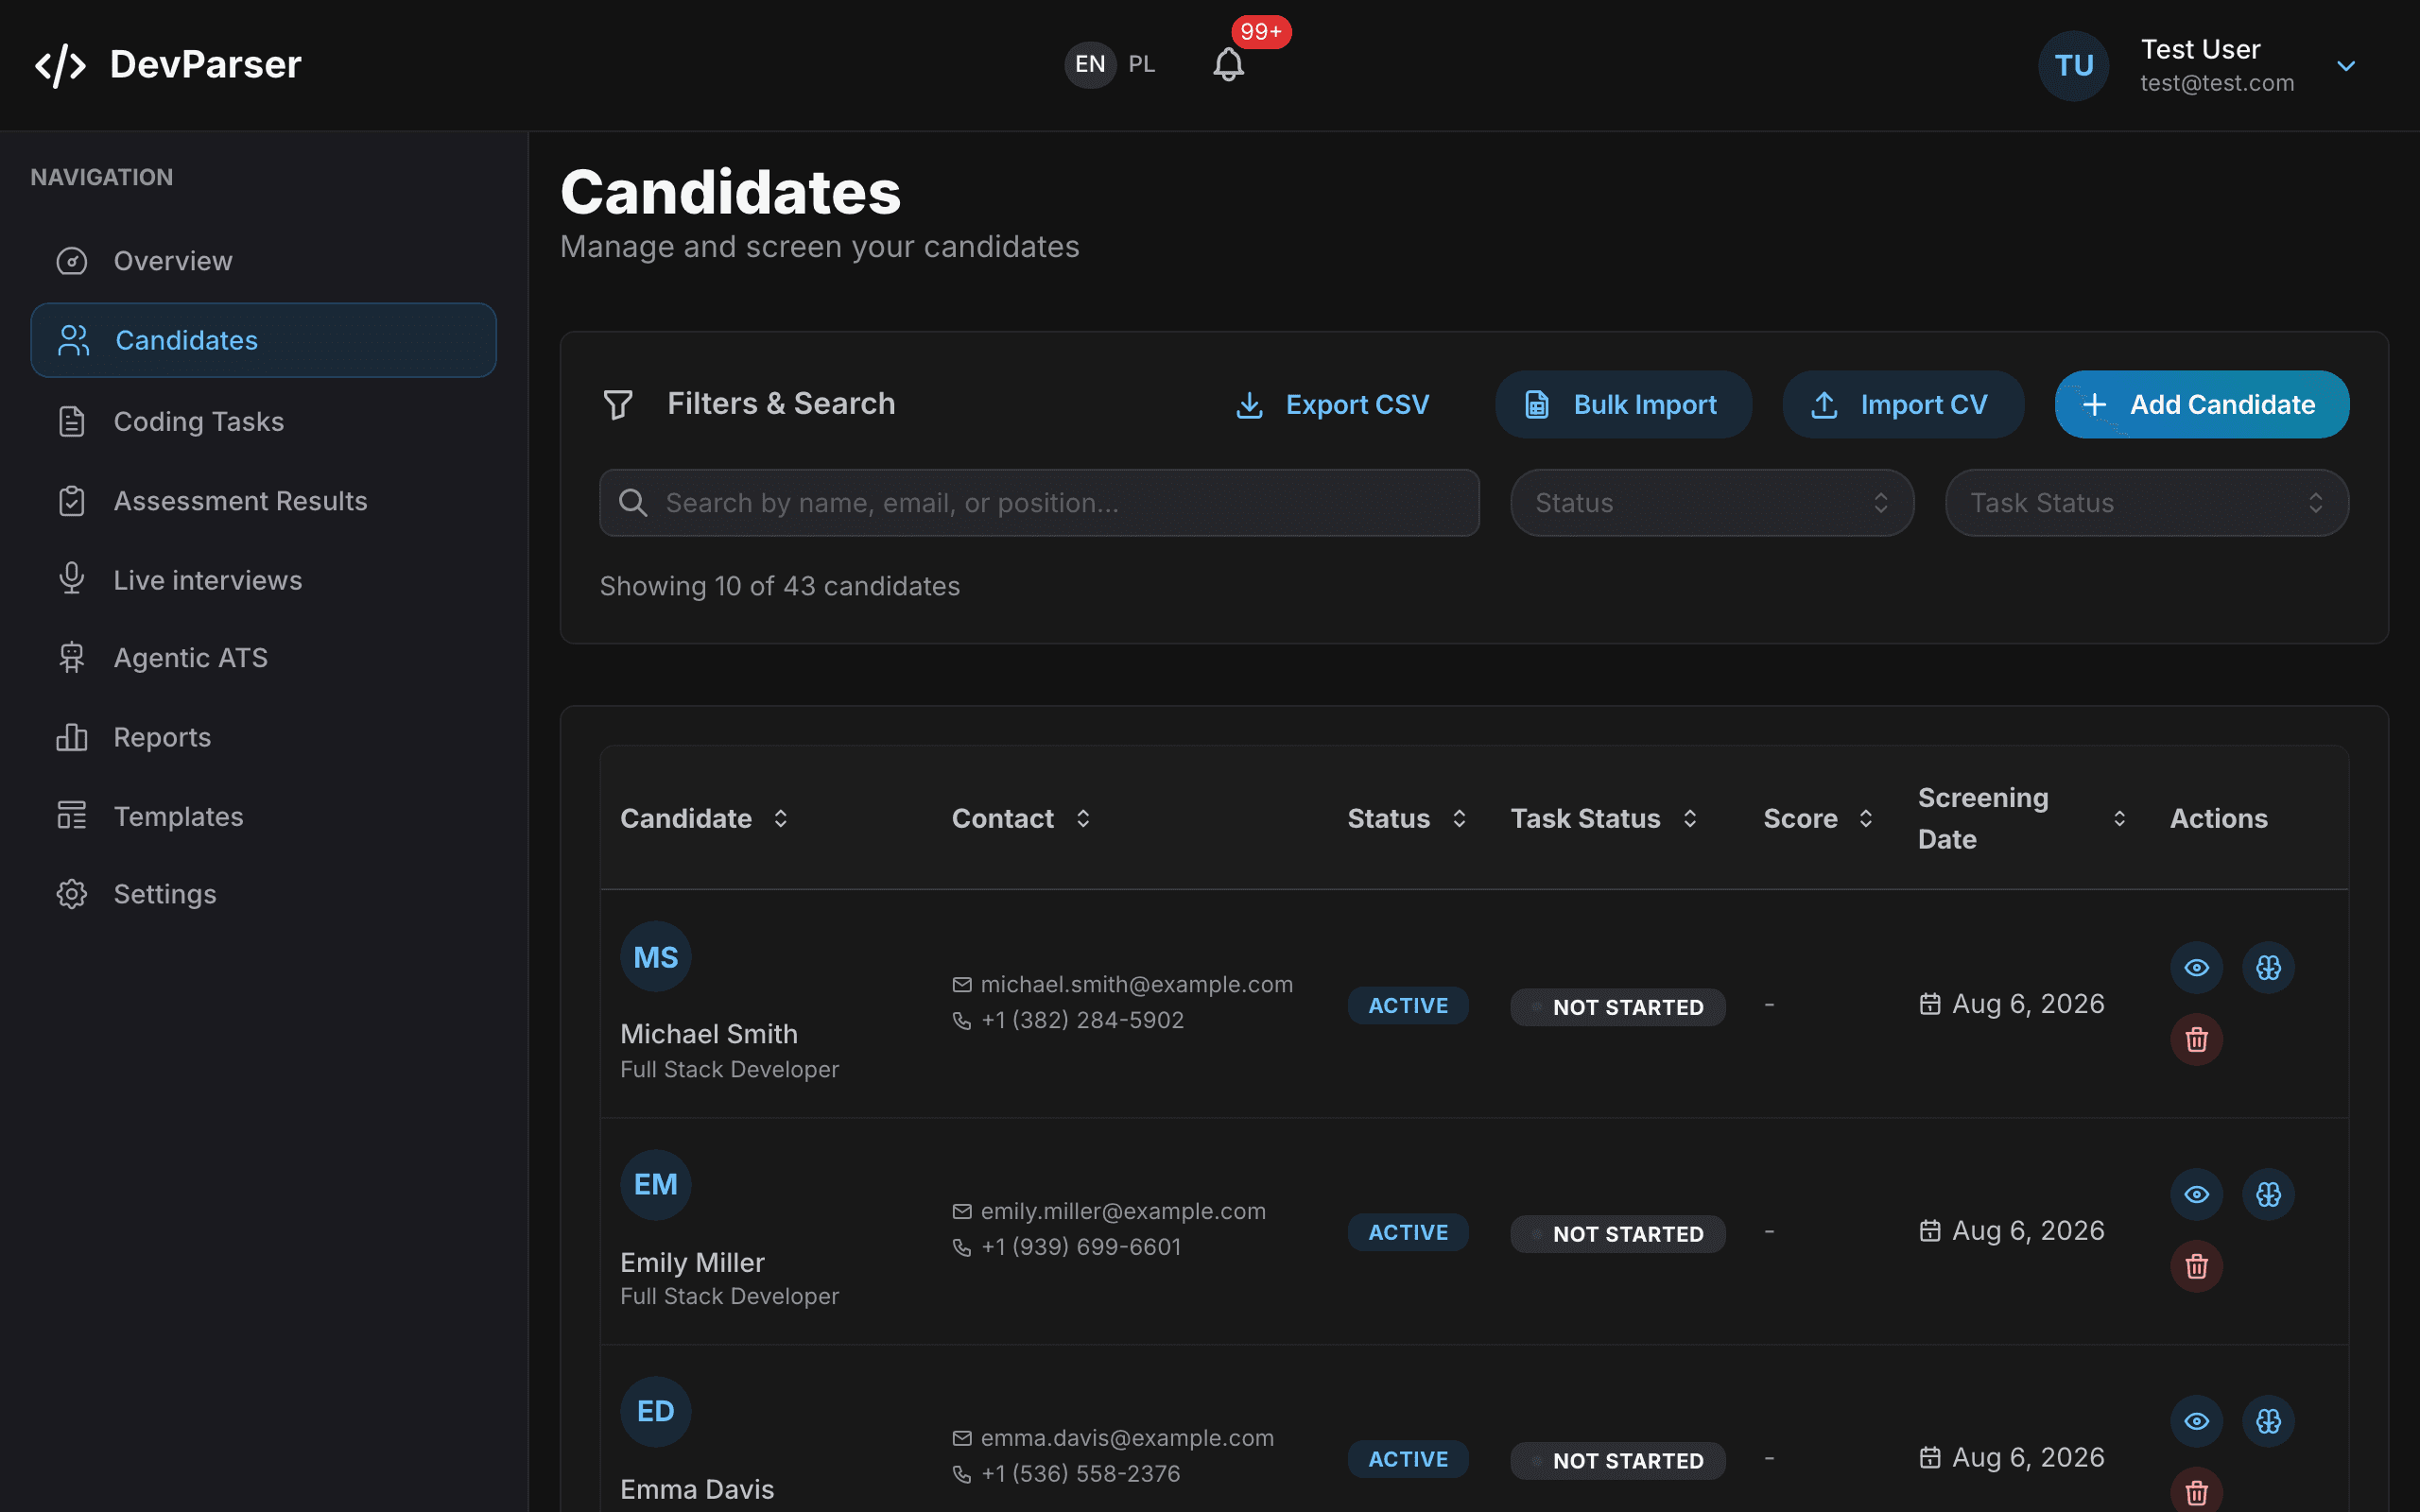Click the magnifier icon in search box

(x=632, y=502)
